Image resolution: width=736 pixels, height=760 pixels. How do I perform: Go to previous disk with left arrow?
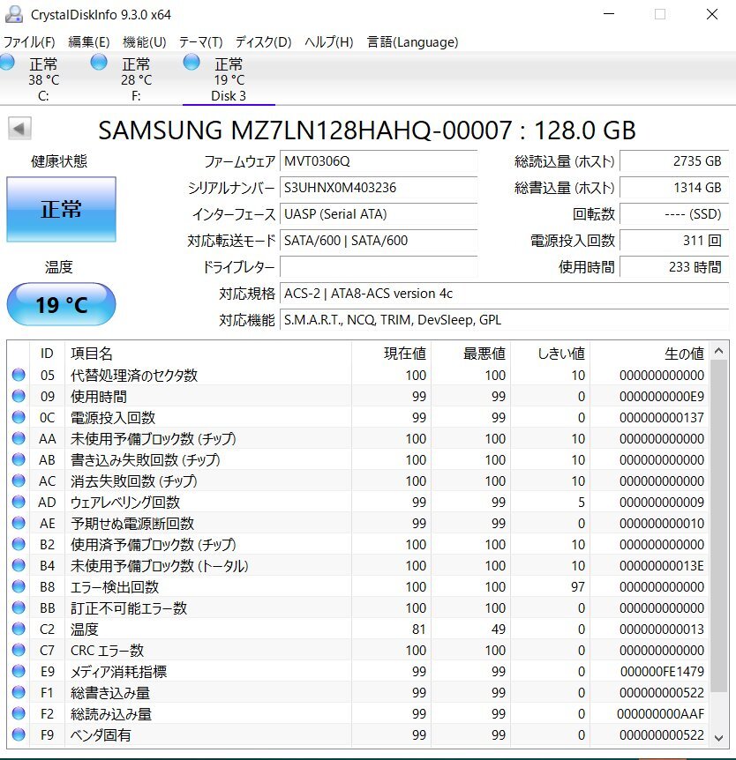19,129
